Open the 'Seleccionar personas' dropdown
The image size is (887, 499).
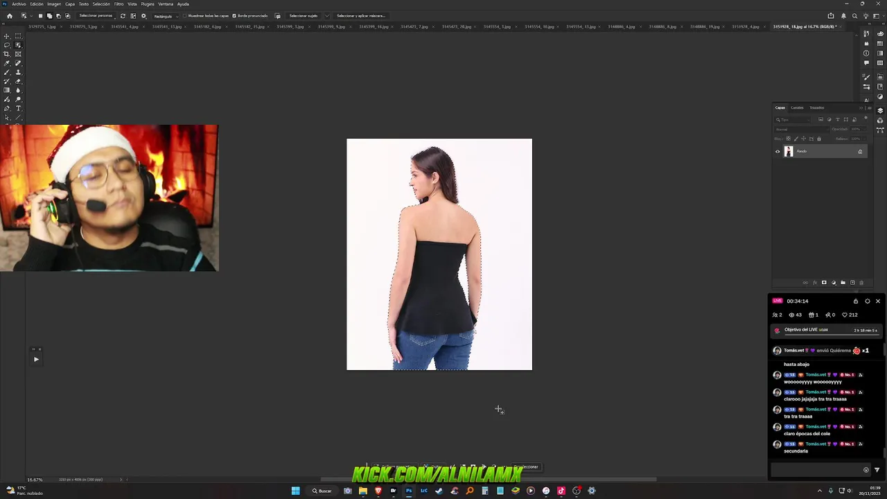click(96, 16)
